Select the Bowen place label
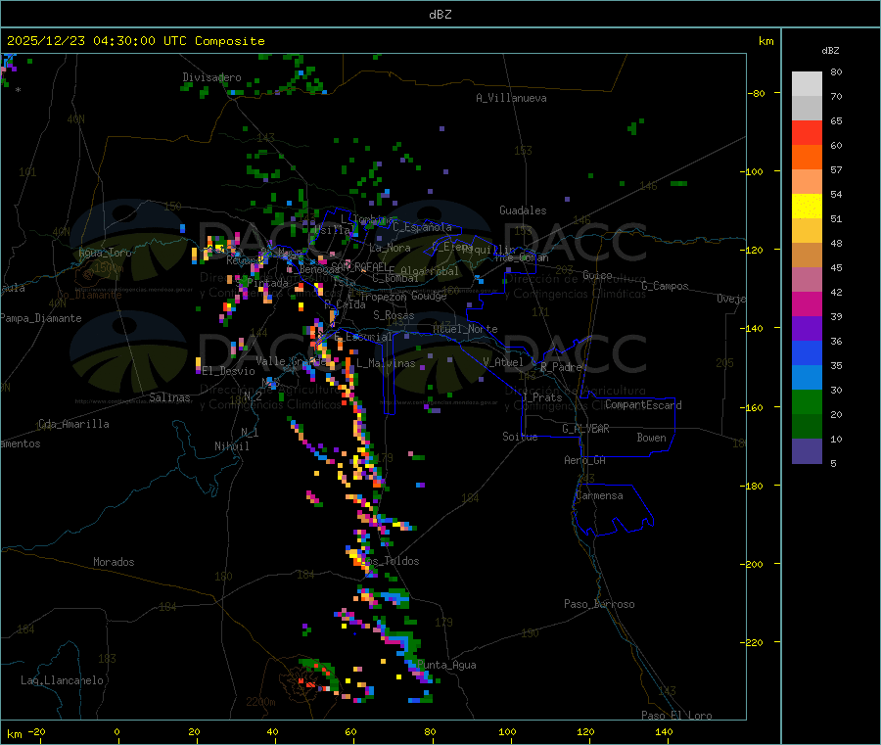Screen dimensions: 881x745 652,438
